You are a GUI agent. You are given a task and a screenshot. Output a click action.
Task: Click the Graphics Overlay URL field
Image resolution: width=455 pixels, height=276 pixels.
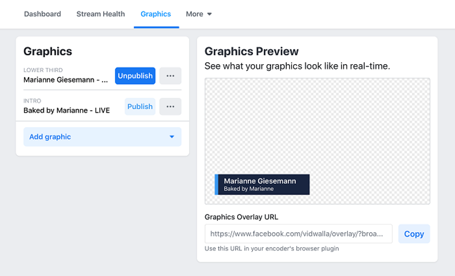[x=298, y=234]
